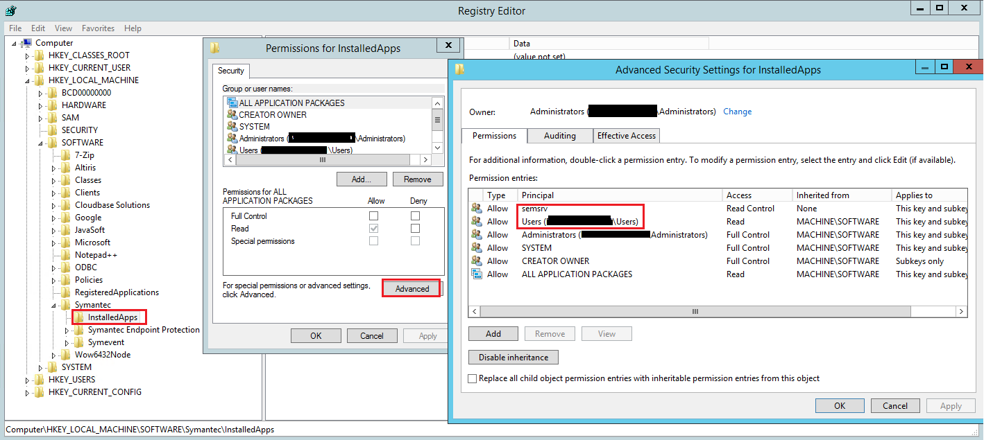Collapse the HKEY_LOCAL_MACHINE tree node

(x=28, y=80)
